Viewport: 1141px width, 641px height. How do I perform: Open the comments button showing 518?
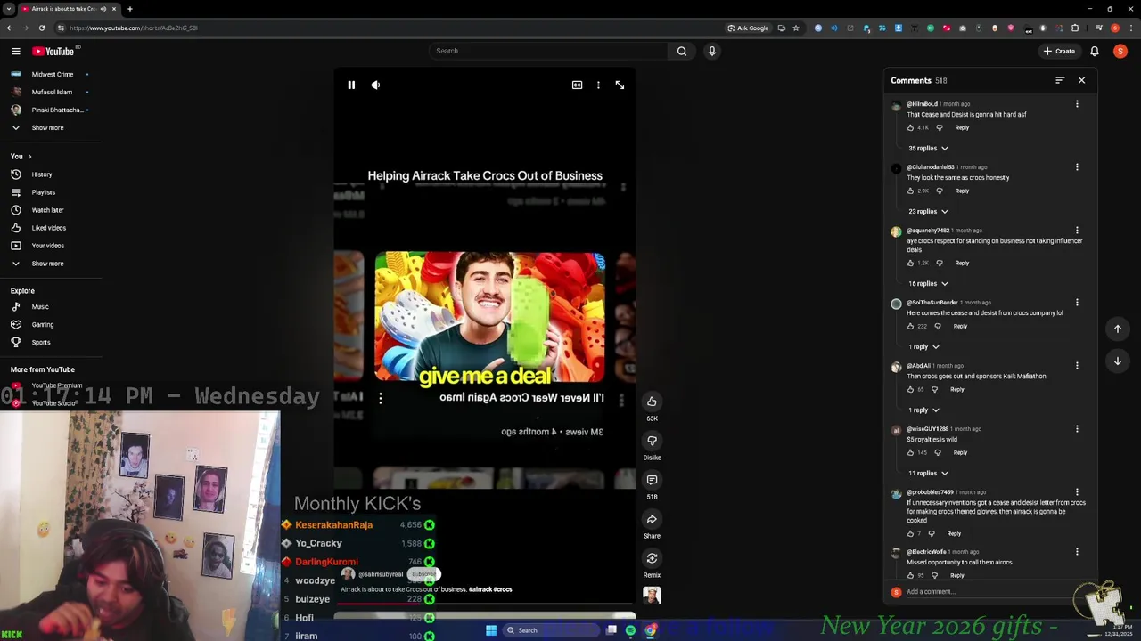pos(652,480)
